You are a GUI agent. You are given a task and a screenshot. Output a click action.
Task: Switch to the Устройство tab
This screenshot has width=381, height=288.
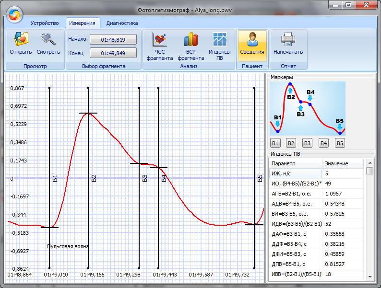45,23
